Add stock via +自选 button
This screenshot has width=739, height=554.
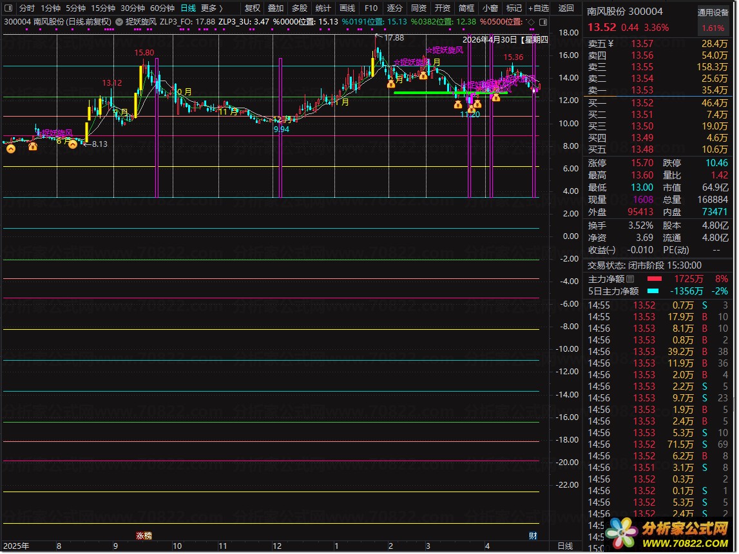[539, 8]
